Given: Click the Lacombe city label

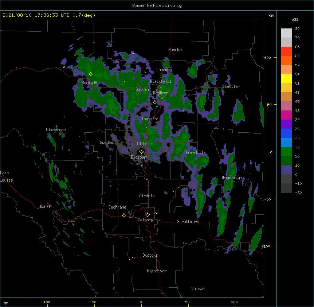Looking at the screenshot, I should [164, 70].
